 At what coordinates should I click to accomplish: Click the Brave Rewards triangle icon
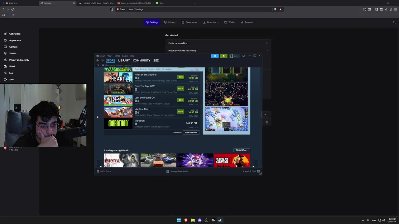[281, 9]
